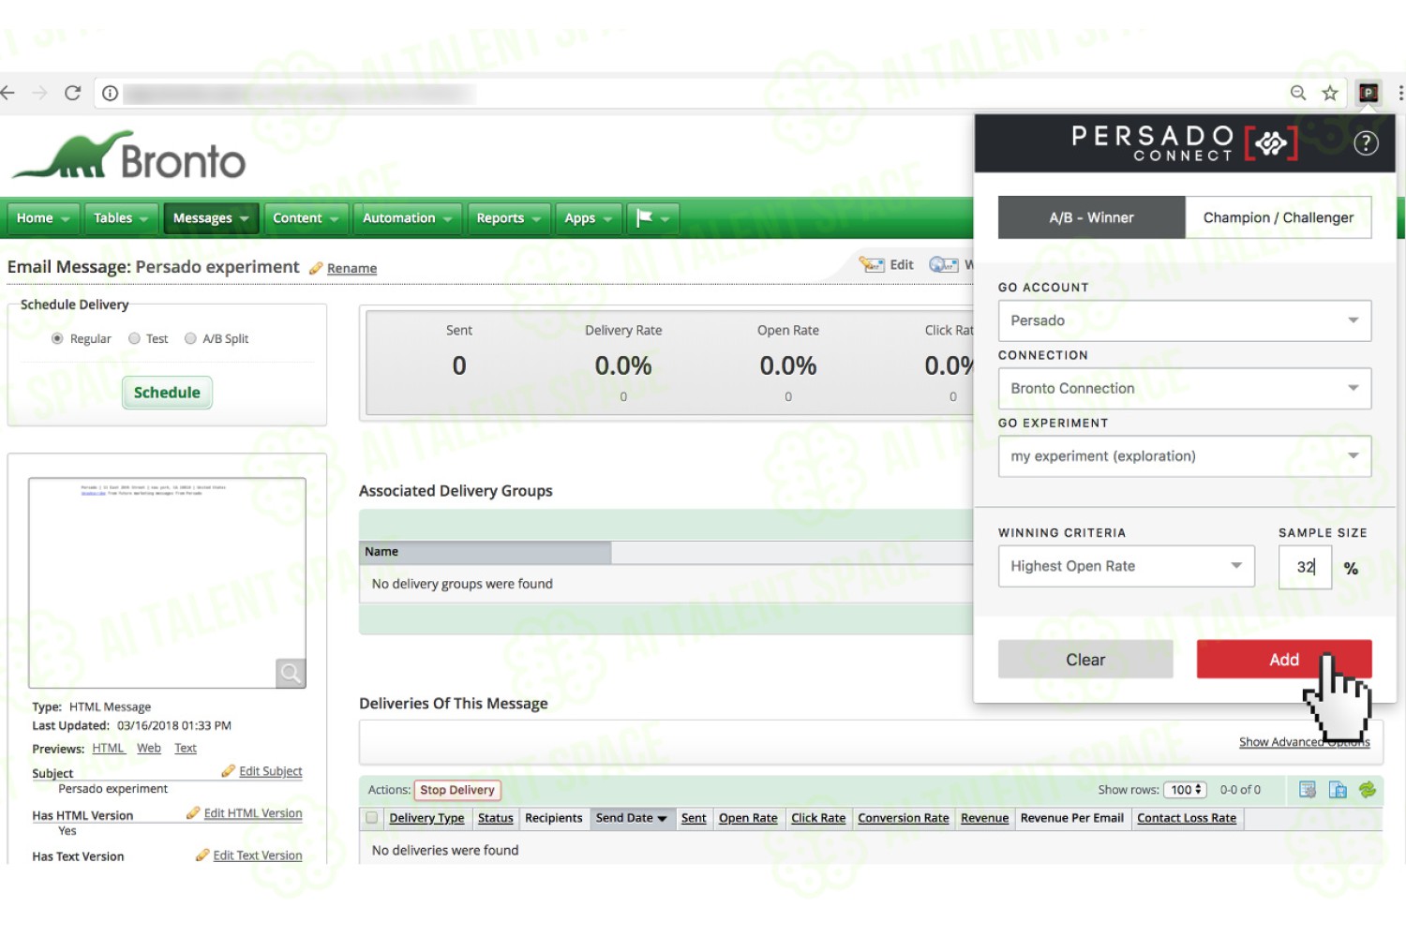Open the Messages menu
1406x937 pixels.
(211, 218)
